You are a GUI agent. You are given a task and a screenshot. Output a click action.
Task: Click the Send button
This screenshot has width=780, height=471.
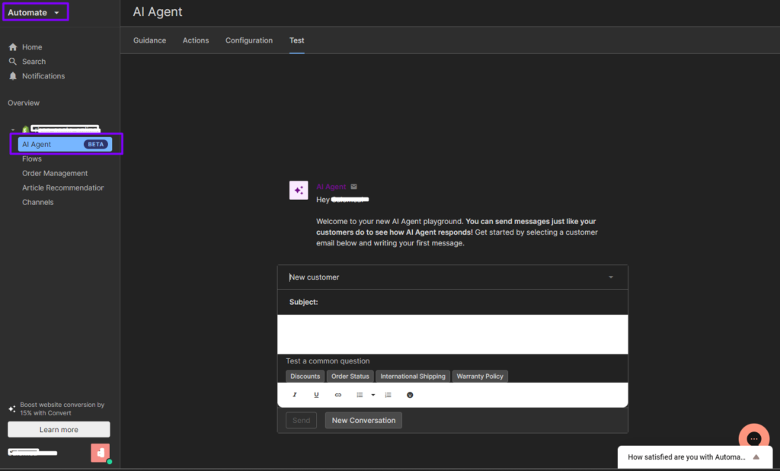[302, 420]
